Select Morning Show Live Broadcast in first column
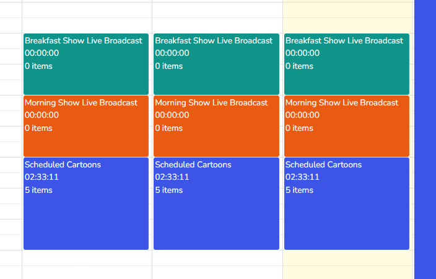The width and height of the screenshot is (436, 279). (x=86, y=126)
